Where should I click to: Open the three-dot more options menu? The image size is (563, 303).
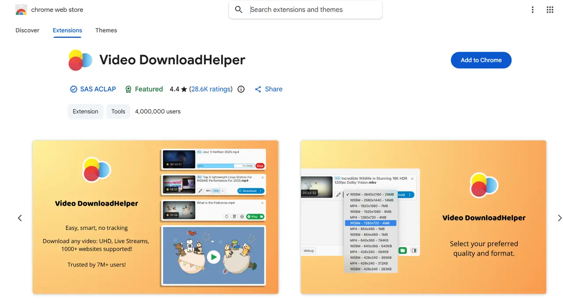point(532,10)
